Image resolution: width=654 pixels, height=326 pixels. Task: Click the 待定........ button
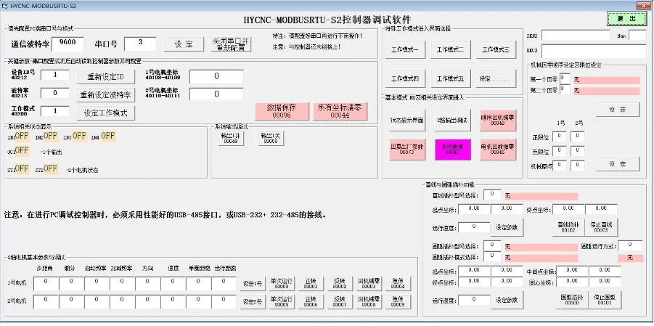[x=496, y=78]
